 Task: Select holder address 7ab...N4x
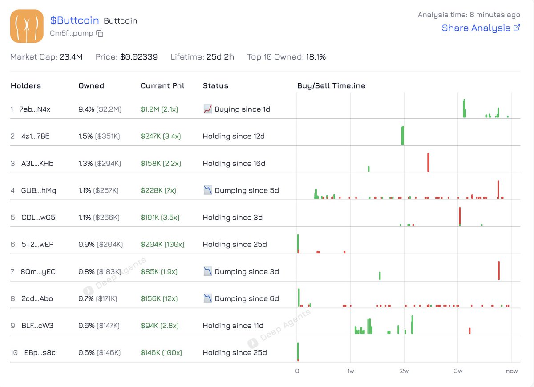tap(35, 109)
